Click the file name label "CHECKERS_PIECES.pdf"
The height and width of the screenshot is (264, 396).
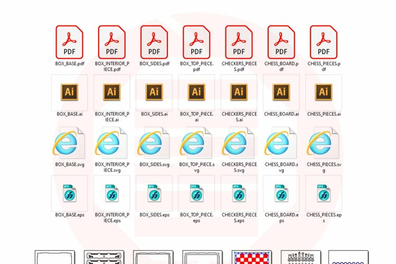(239, 67)
